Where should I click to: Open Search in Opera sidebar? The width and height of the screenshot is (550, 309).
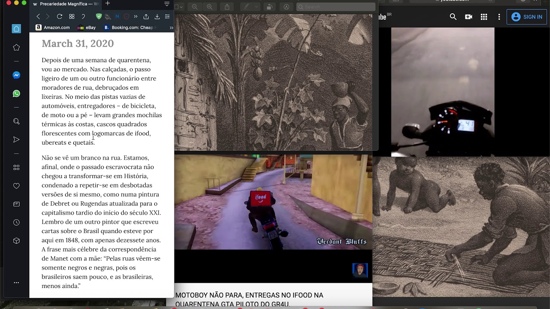[x=16, y=121]
